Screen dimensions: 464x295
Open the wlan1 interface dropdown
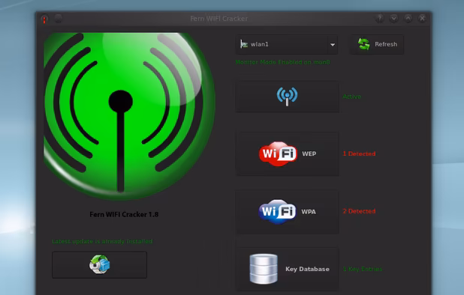[x=287, y=44]
